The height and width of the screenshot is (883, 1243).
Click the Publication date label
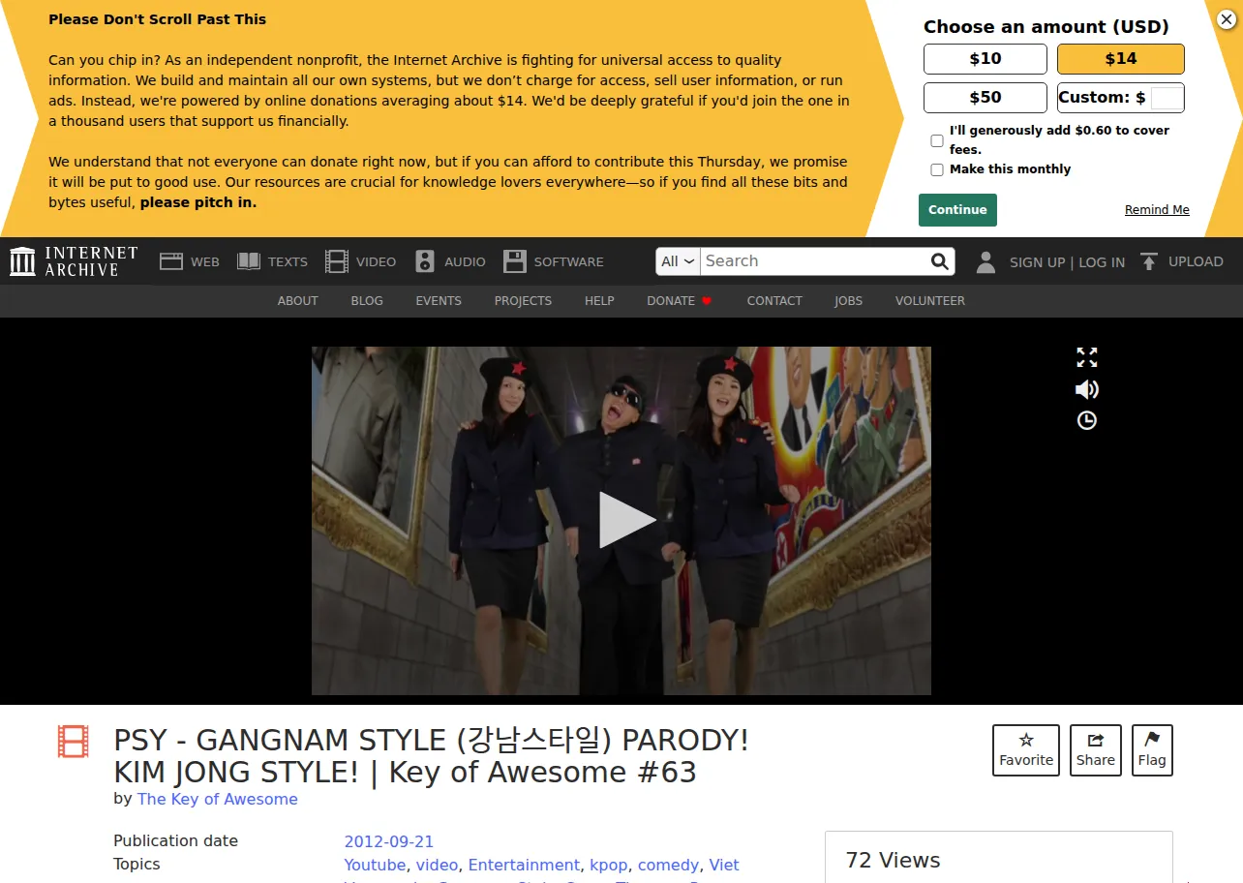[x=175, y=840]
